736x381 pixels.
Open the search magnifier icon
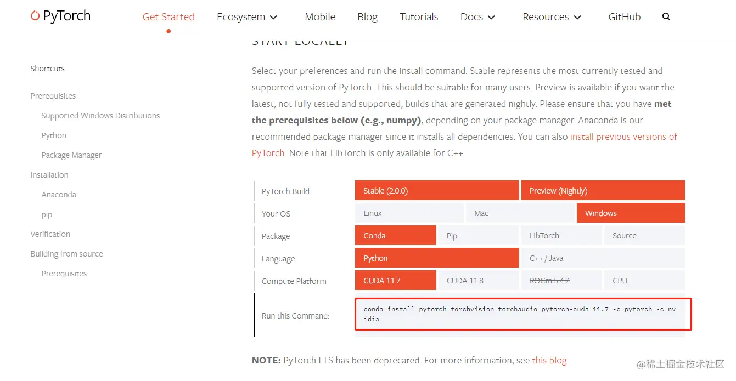pos(666,16)
